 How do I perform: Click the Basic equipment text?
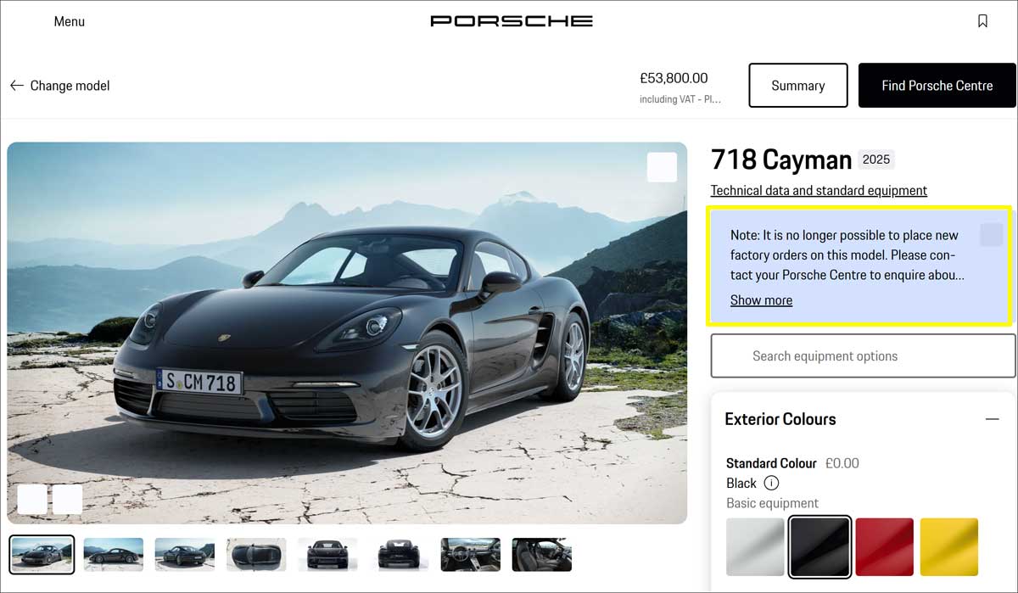coord(772,503)
